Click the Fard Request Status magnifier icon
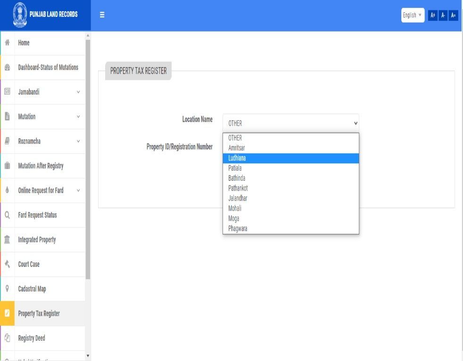This screenshot has height=361, width=463. [x=8, y=215]
